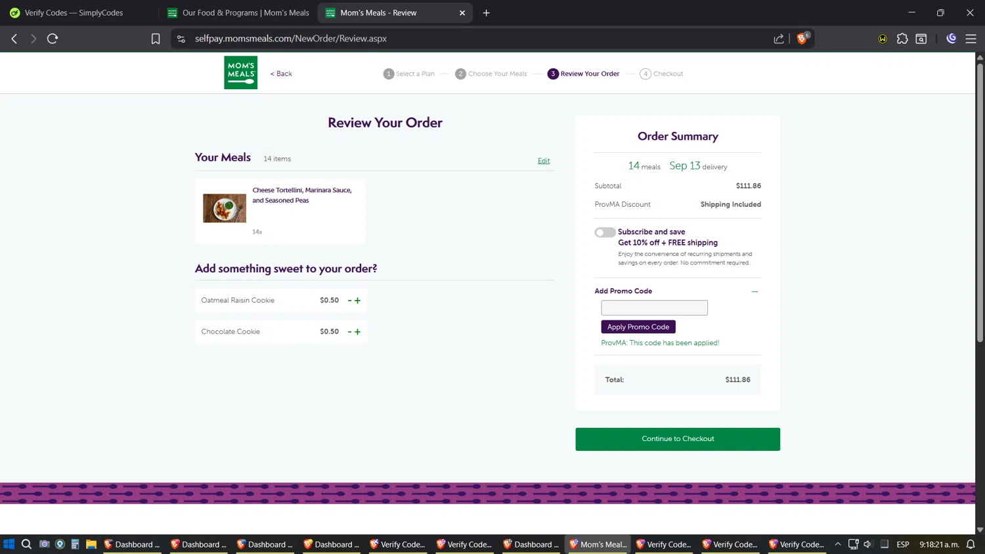Switch to Our Food & Programs tab
Image resolution: width=985 pixels, height=554 pixels.
click(x=238, y=12)
